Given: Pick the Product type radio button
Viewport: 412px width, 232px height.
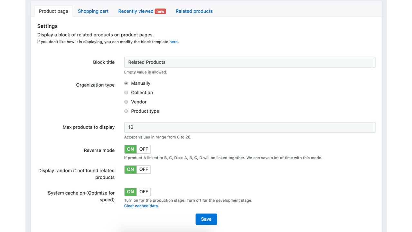Looking at the screenshot, I should point(126,111).
